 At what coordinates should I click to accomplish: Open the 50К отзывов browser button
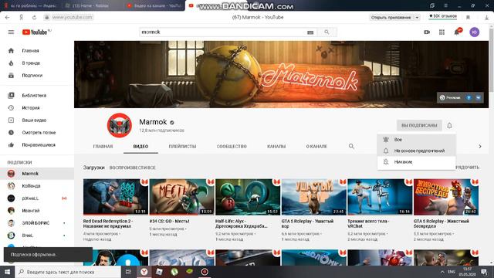pos(442,16)
